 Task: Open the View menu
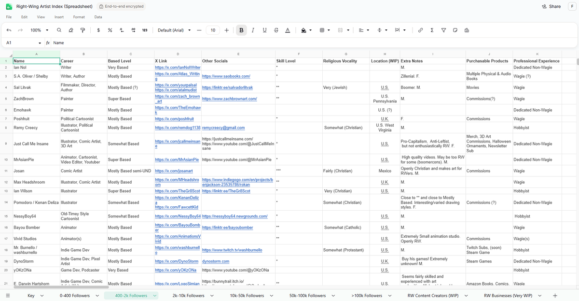click(x=41, y=17)
